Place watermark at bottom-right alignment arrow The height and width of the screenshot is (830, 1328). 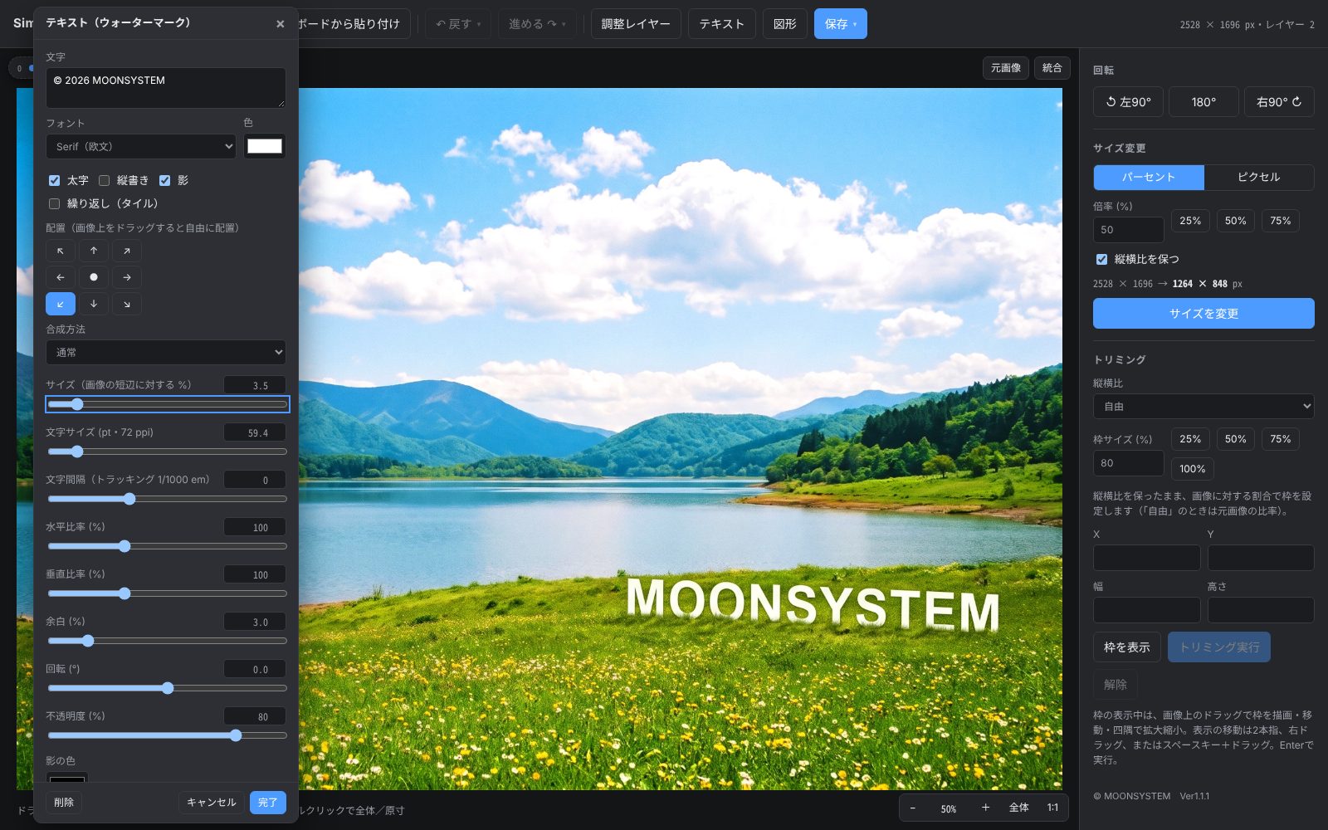pyautogui.click(x=126, y=304)
